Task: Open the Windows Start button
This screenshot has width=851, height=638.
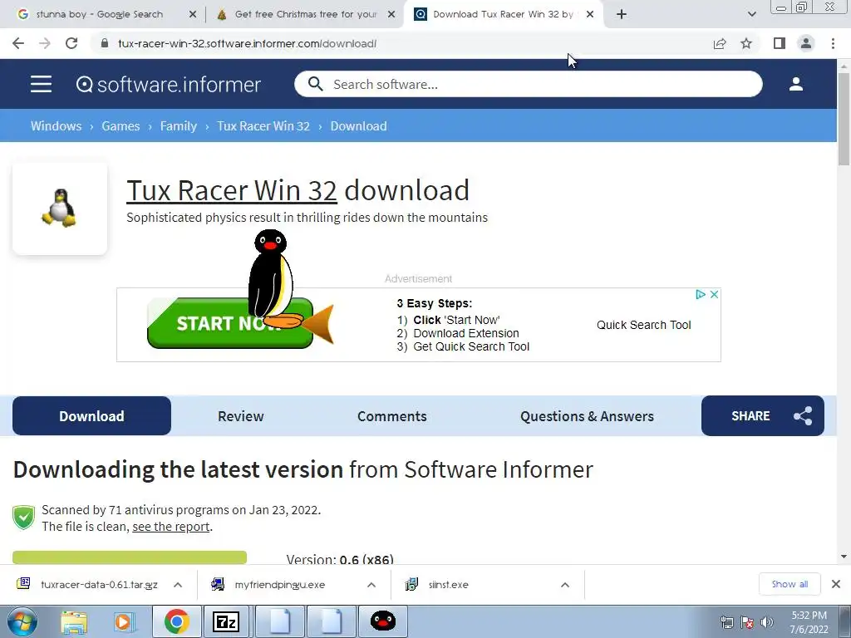Action: click(22, 621)
